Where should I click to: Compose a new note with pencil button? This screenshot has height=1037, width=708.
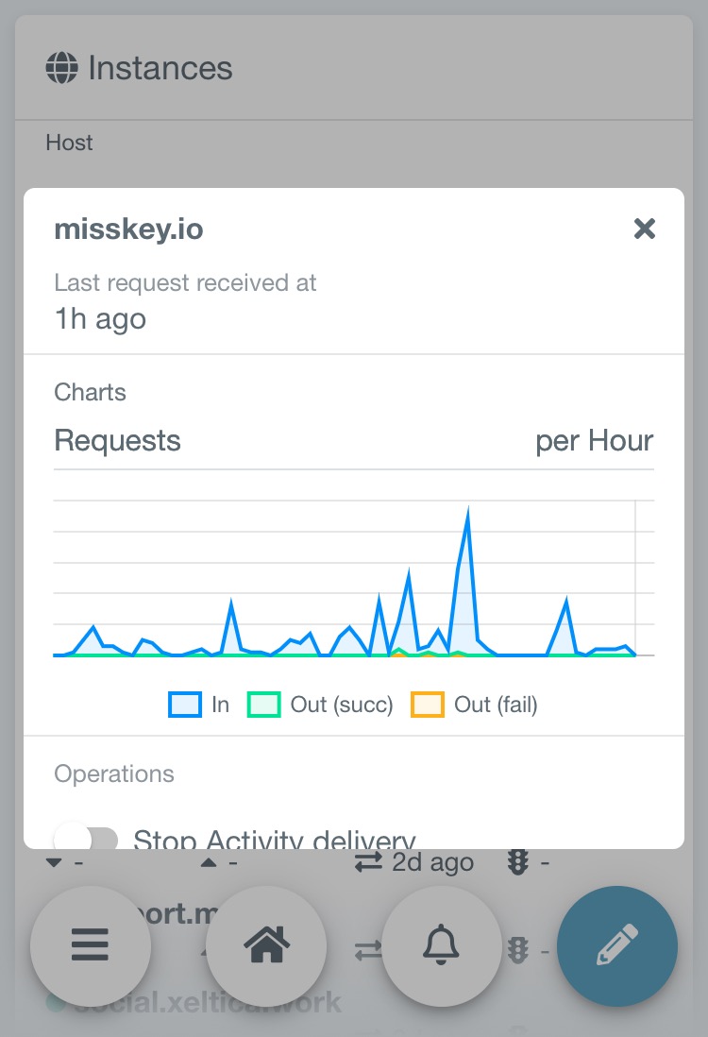[x=617, y=945]
